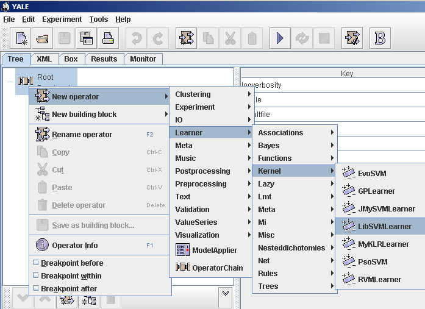Expand the Learner submenu

click(211, 133)
